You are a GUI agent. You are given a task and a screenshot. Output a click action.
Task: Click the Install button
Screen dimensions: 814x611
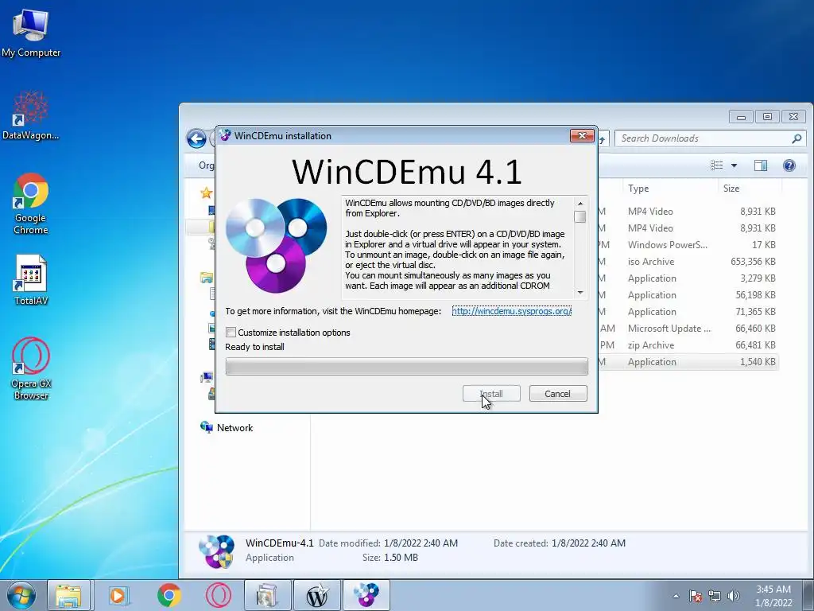pyautogui.click(x=491, y=393)
